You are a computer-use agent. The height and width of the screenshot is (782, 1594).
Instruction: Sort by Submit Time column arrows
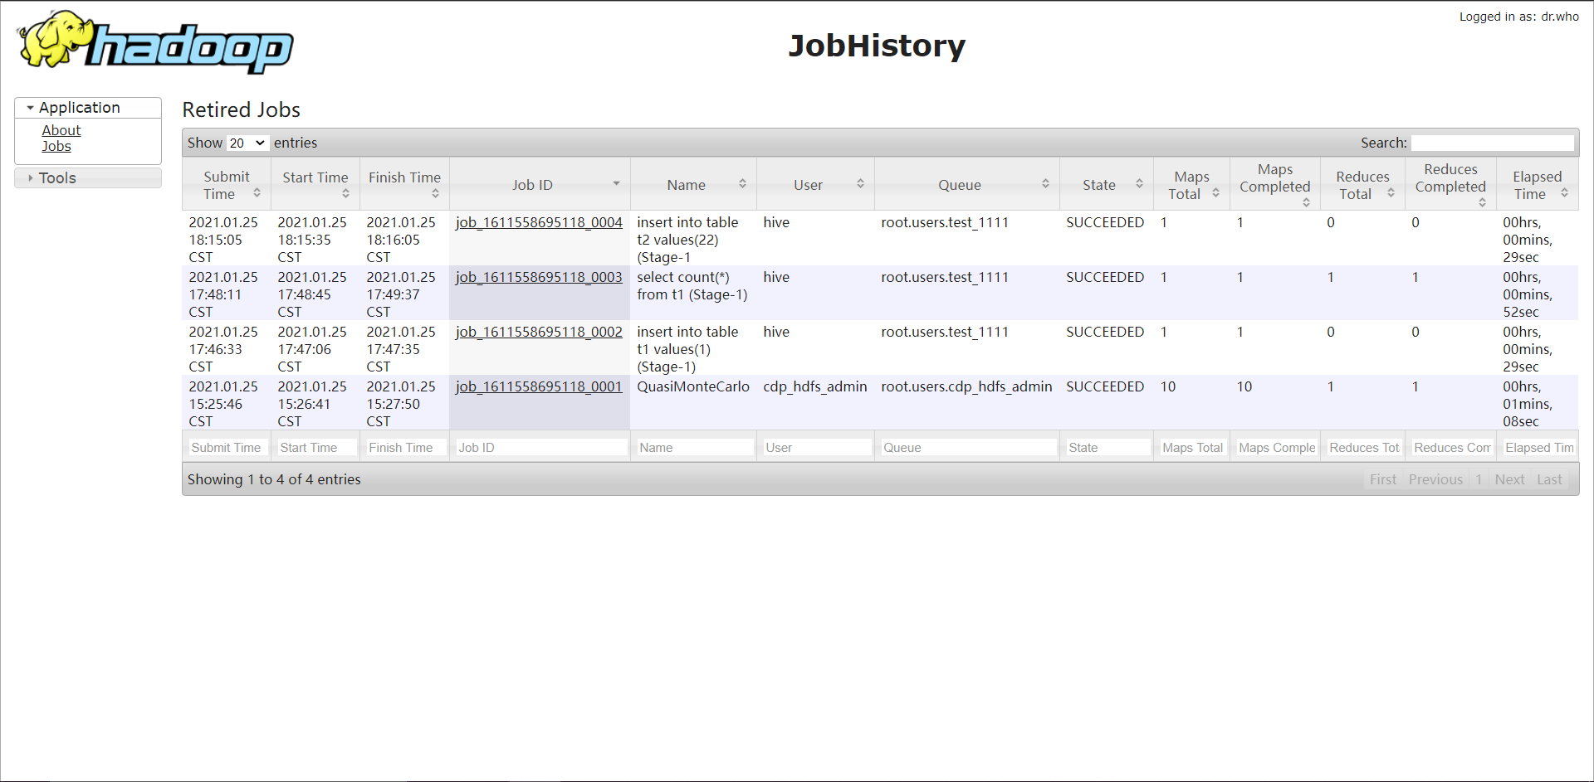click(x=257, y=193)
